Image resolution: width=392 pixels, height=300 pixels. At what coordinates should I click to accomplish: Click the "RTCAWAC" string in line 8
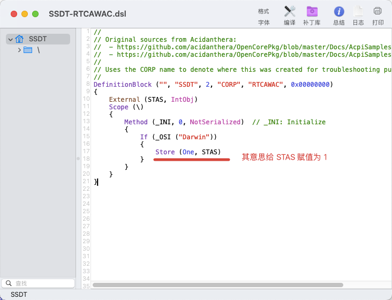pyautogui.click(x=265, y=85)
